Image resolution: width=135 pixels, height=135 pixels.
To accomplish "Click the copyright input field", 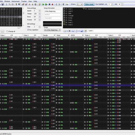I will coord(52,18).
